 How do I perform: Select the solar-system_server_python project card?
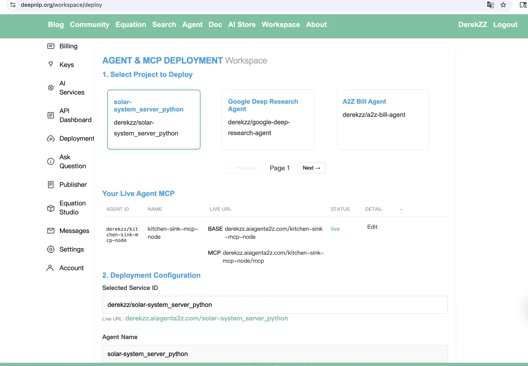(x=154, y=119)
